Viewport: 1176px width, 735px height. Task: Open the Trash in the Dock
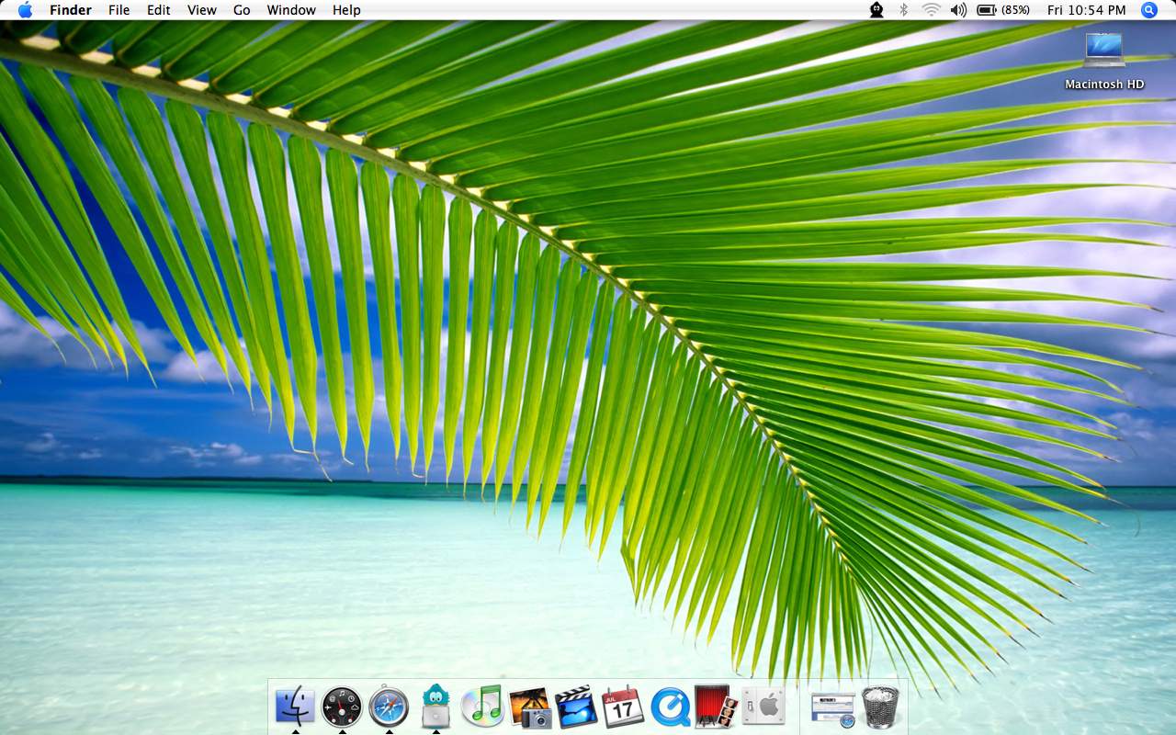tap(880, 707)
